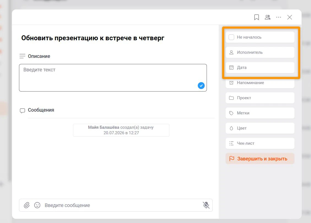The width and height of the screenshot is (311, 223).
Task: Click the task title 'Обновить презентацию к встрече в четверг'
Action: coord(93,38)
